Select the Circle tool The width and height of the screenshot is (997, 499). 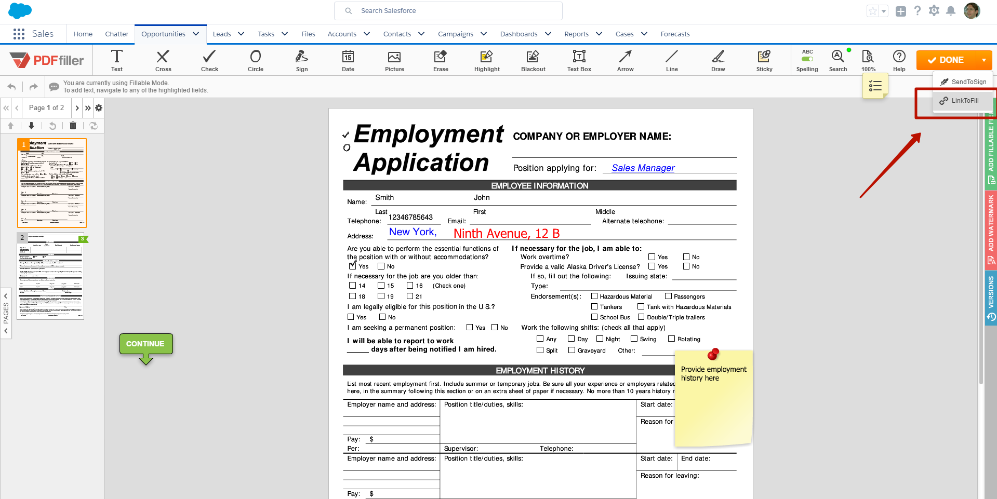click(x=256, y=60)
